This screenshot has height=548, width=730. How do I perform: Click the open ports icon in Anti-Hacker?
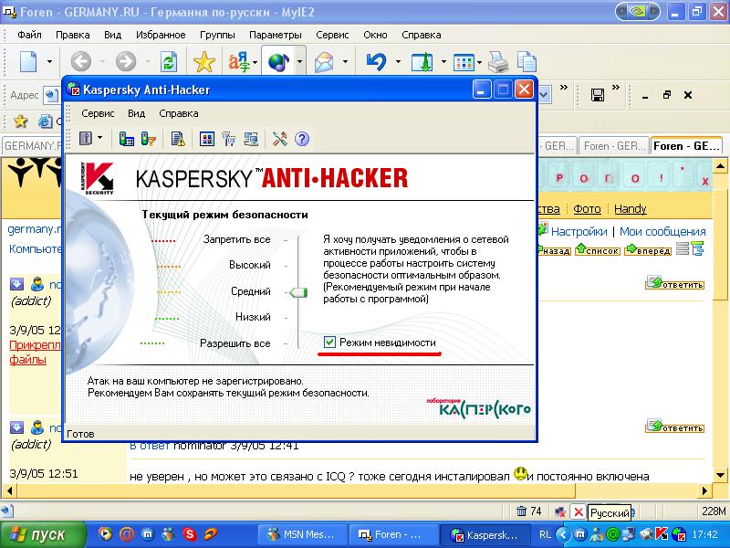[229, 139]
